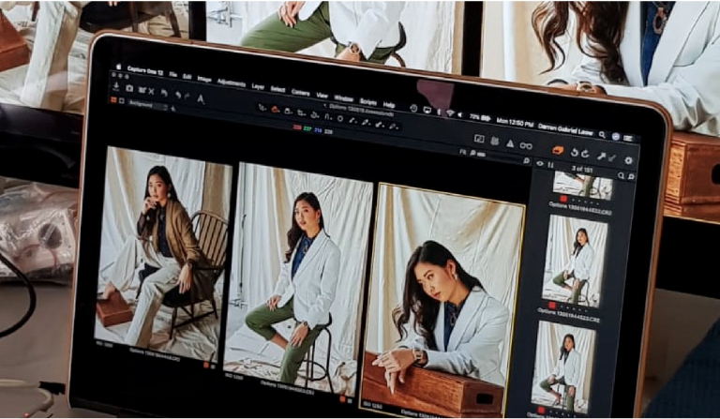Open the Capture One 12 app menu
Screen dimensions: 720x419
click(144, 70)
